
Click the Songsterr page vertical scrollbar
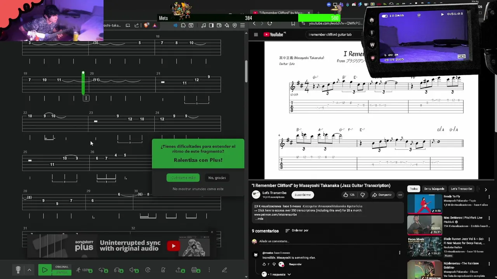pyautogui.click(x=246, y=72)
